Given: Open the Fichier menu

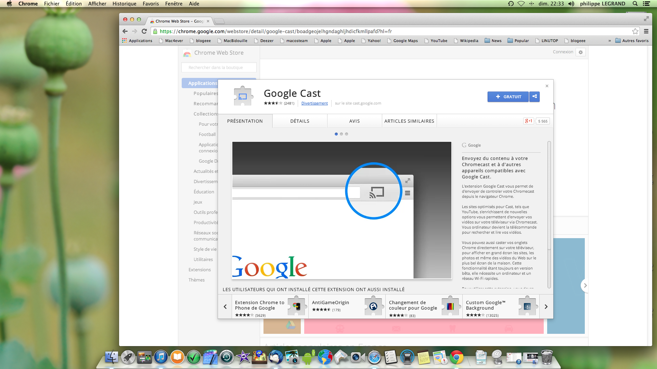Looking at the screenshot, I should (x=52, y=4).
